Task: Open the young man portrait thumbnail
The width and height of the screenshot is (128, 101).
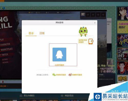Action: 123,68
